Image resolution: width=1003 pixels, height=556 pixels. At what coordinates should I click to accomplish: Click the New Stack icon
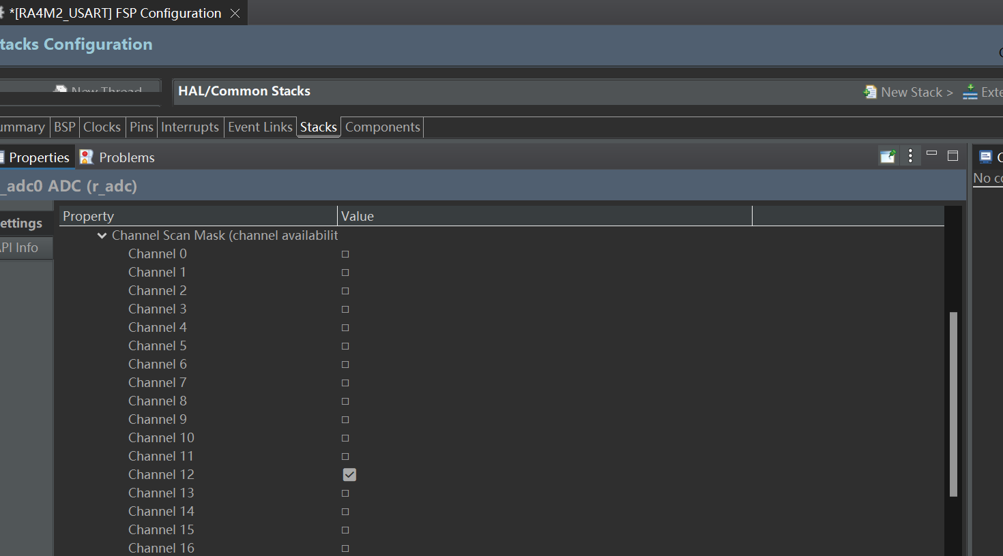click(x=870, y=92)
